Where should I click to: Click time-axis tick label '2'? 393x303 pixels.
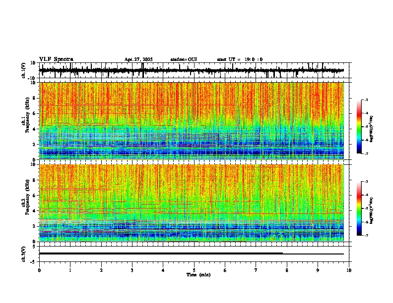pos(101,270)
